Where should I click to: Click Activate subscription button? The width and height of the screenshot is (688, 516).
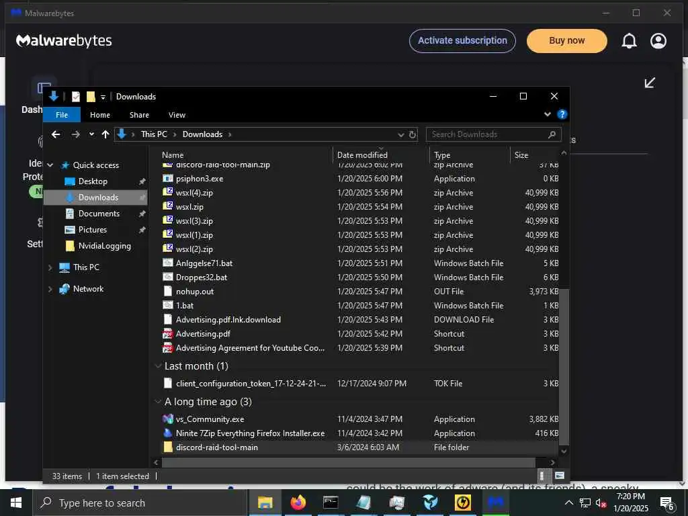point(462,41)
